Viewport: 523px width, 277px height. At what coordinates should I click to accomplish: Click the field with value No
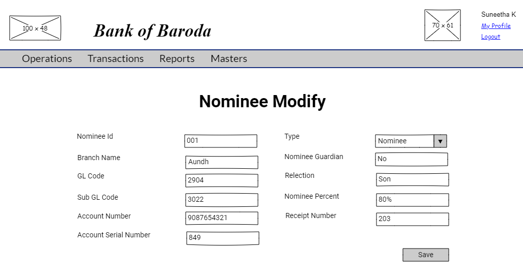[412, 159]
